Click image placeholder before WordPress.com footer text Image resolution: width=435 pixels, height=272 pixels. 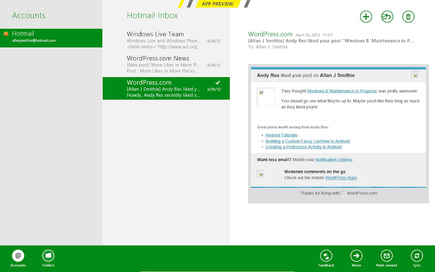[x=343, y=194]
